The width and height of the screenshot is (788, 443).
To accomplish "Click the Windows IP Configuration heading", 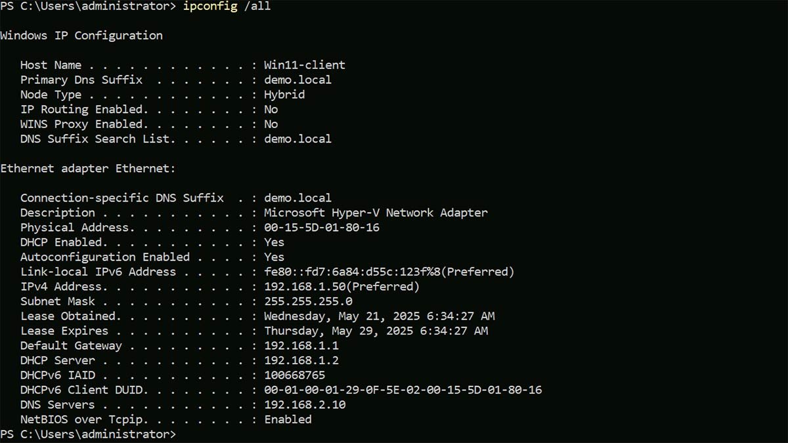I will pos(81,35).
